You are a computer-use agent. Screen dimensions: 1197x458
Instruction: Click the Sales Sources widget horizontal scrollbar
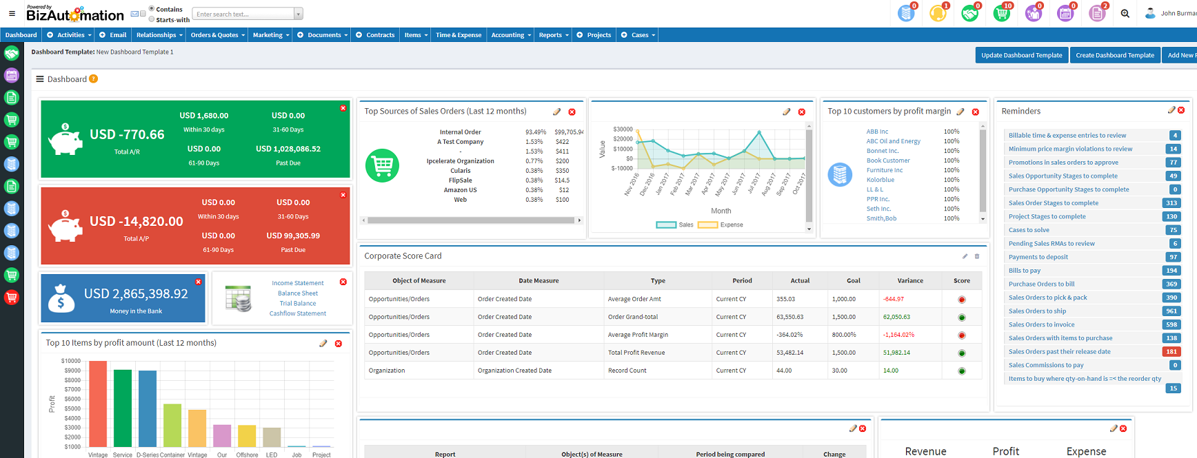pos(471,220)
